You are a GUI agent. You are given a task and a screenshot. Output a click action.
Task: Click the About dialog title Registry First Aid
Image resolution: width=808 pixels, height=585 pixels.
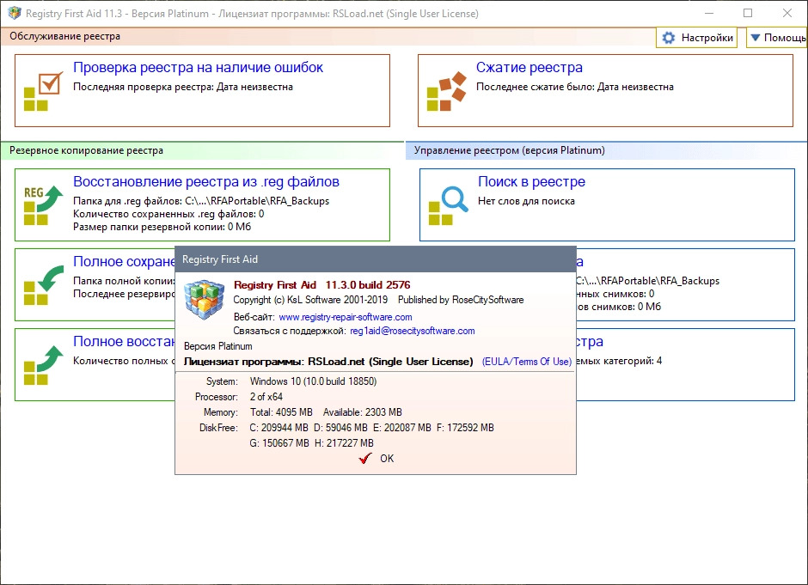point(220,259)
